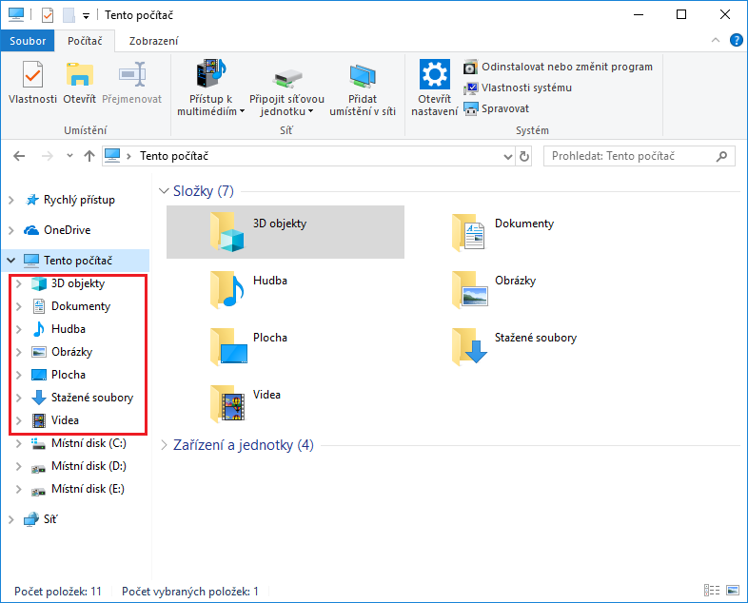
Task: Click the Otevřít folder ribbon icon
Action: click(79, 75)
